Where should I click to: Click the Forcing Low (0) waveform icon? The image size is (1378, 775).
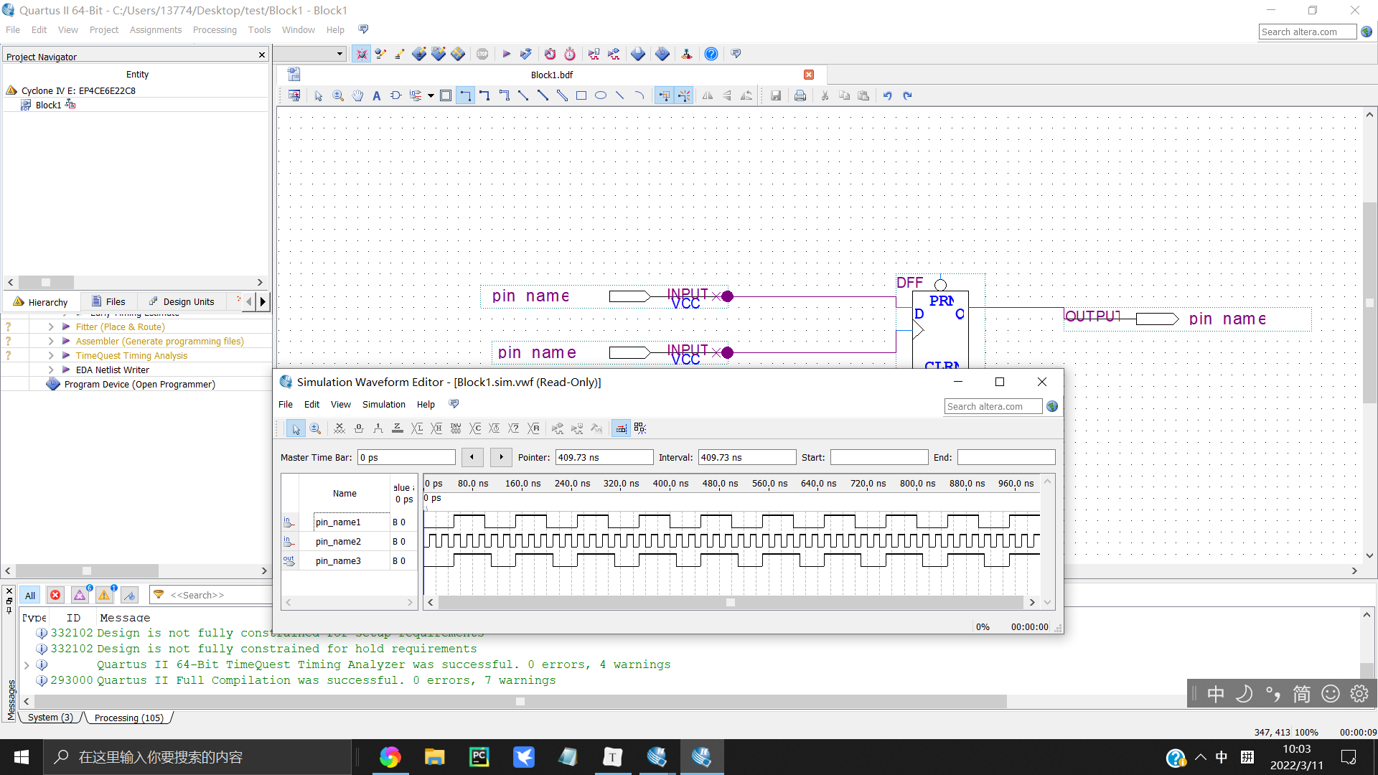[359, 428]
